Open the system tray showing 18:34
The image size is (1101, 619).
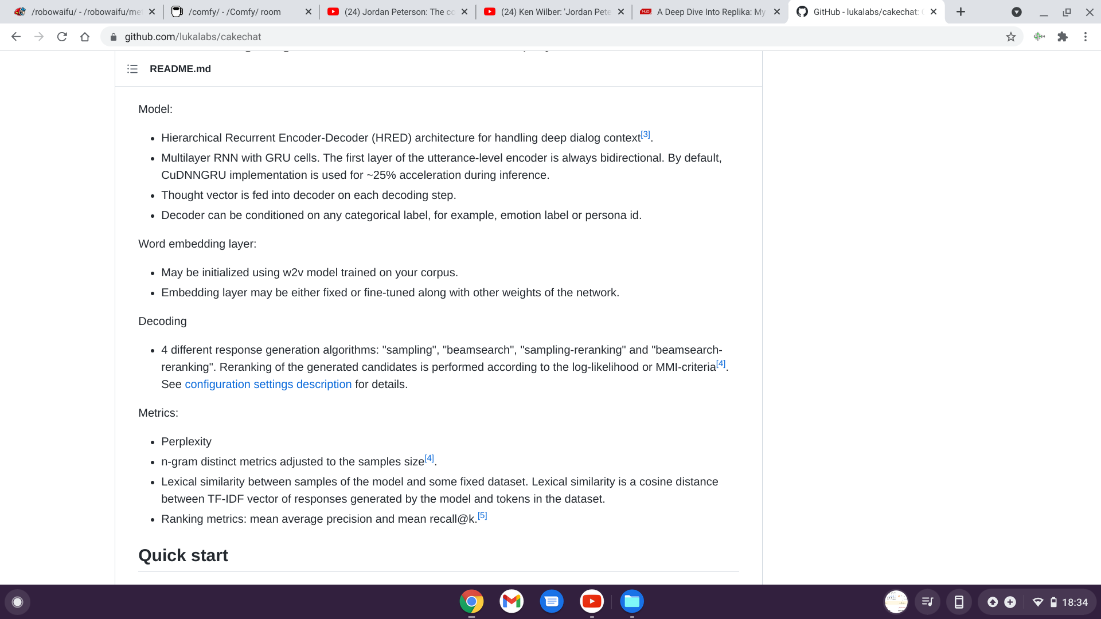pos(1037,602)
